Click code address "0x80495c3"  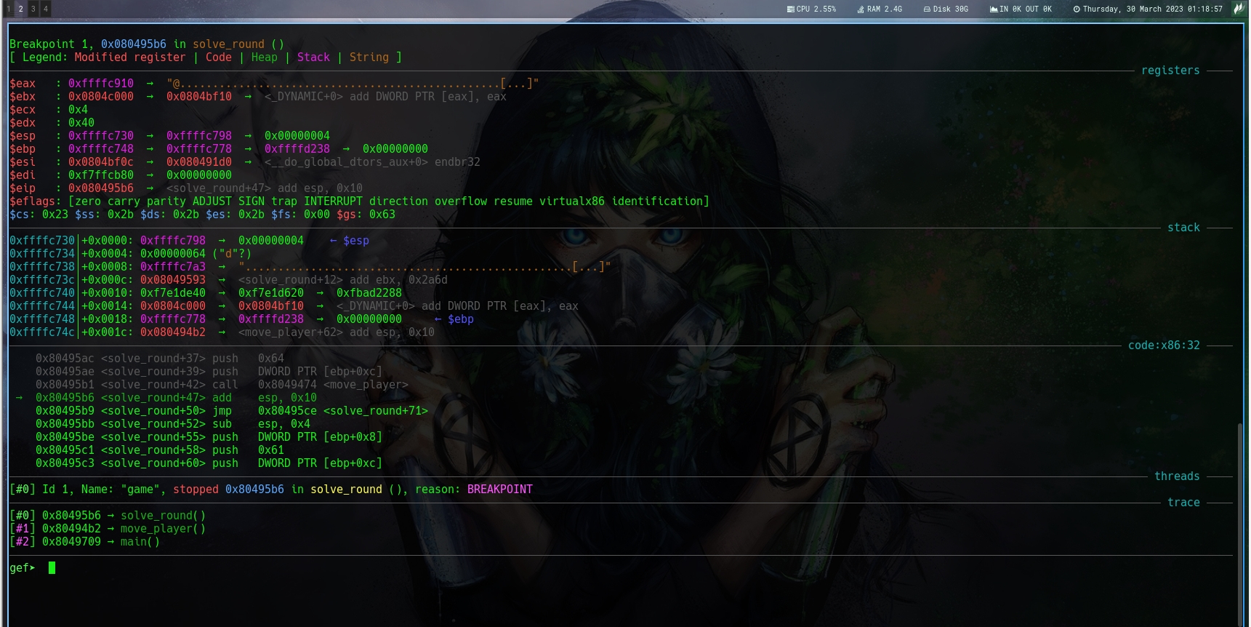click(65, 463)
